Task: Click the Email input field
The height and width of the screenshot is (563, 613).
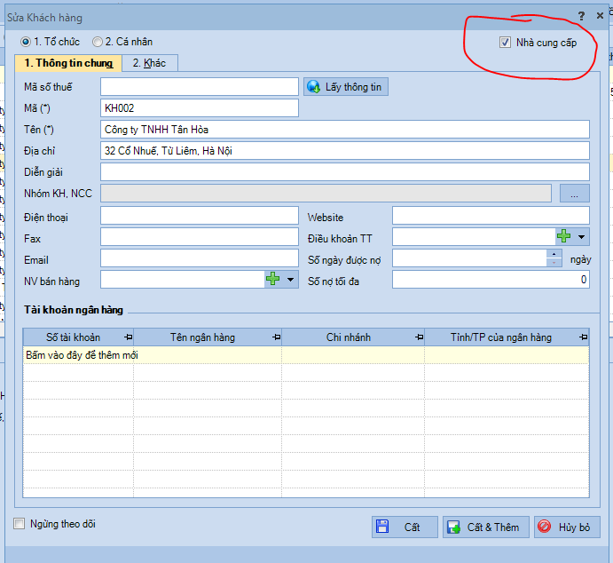Action: pyautogui.click(x=200, y=258)
